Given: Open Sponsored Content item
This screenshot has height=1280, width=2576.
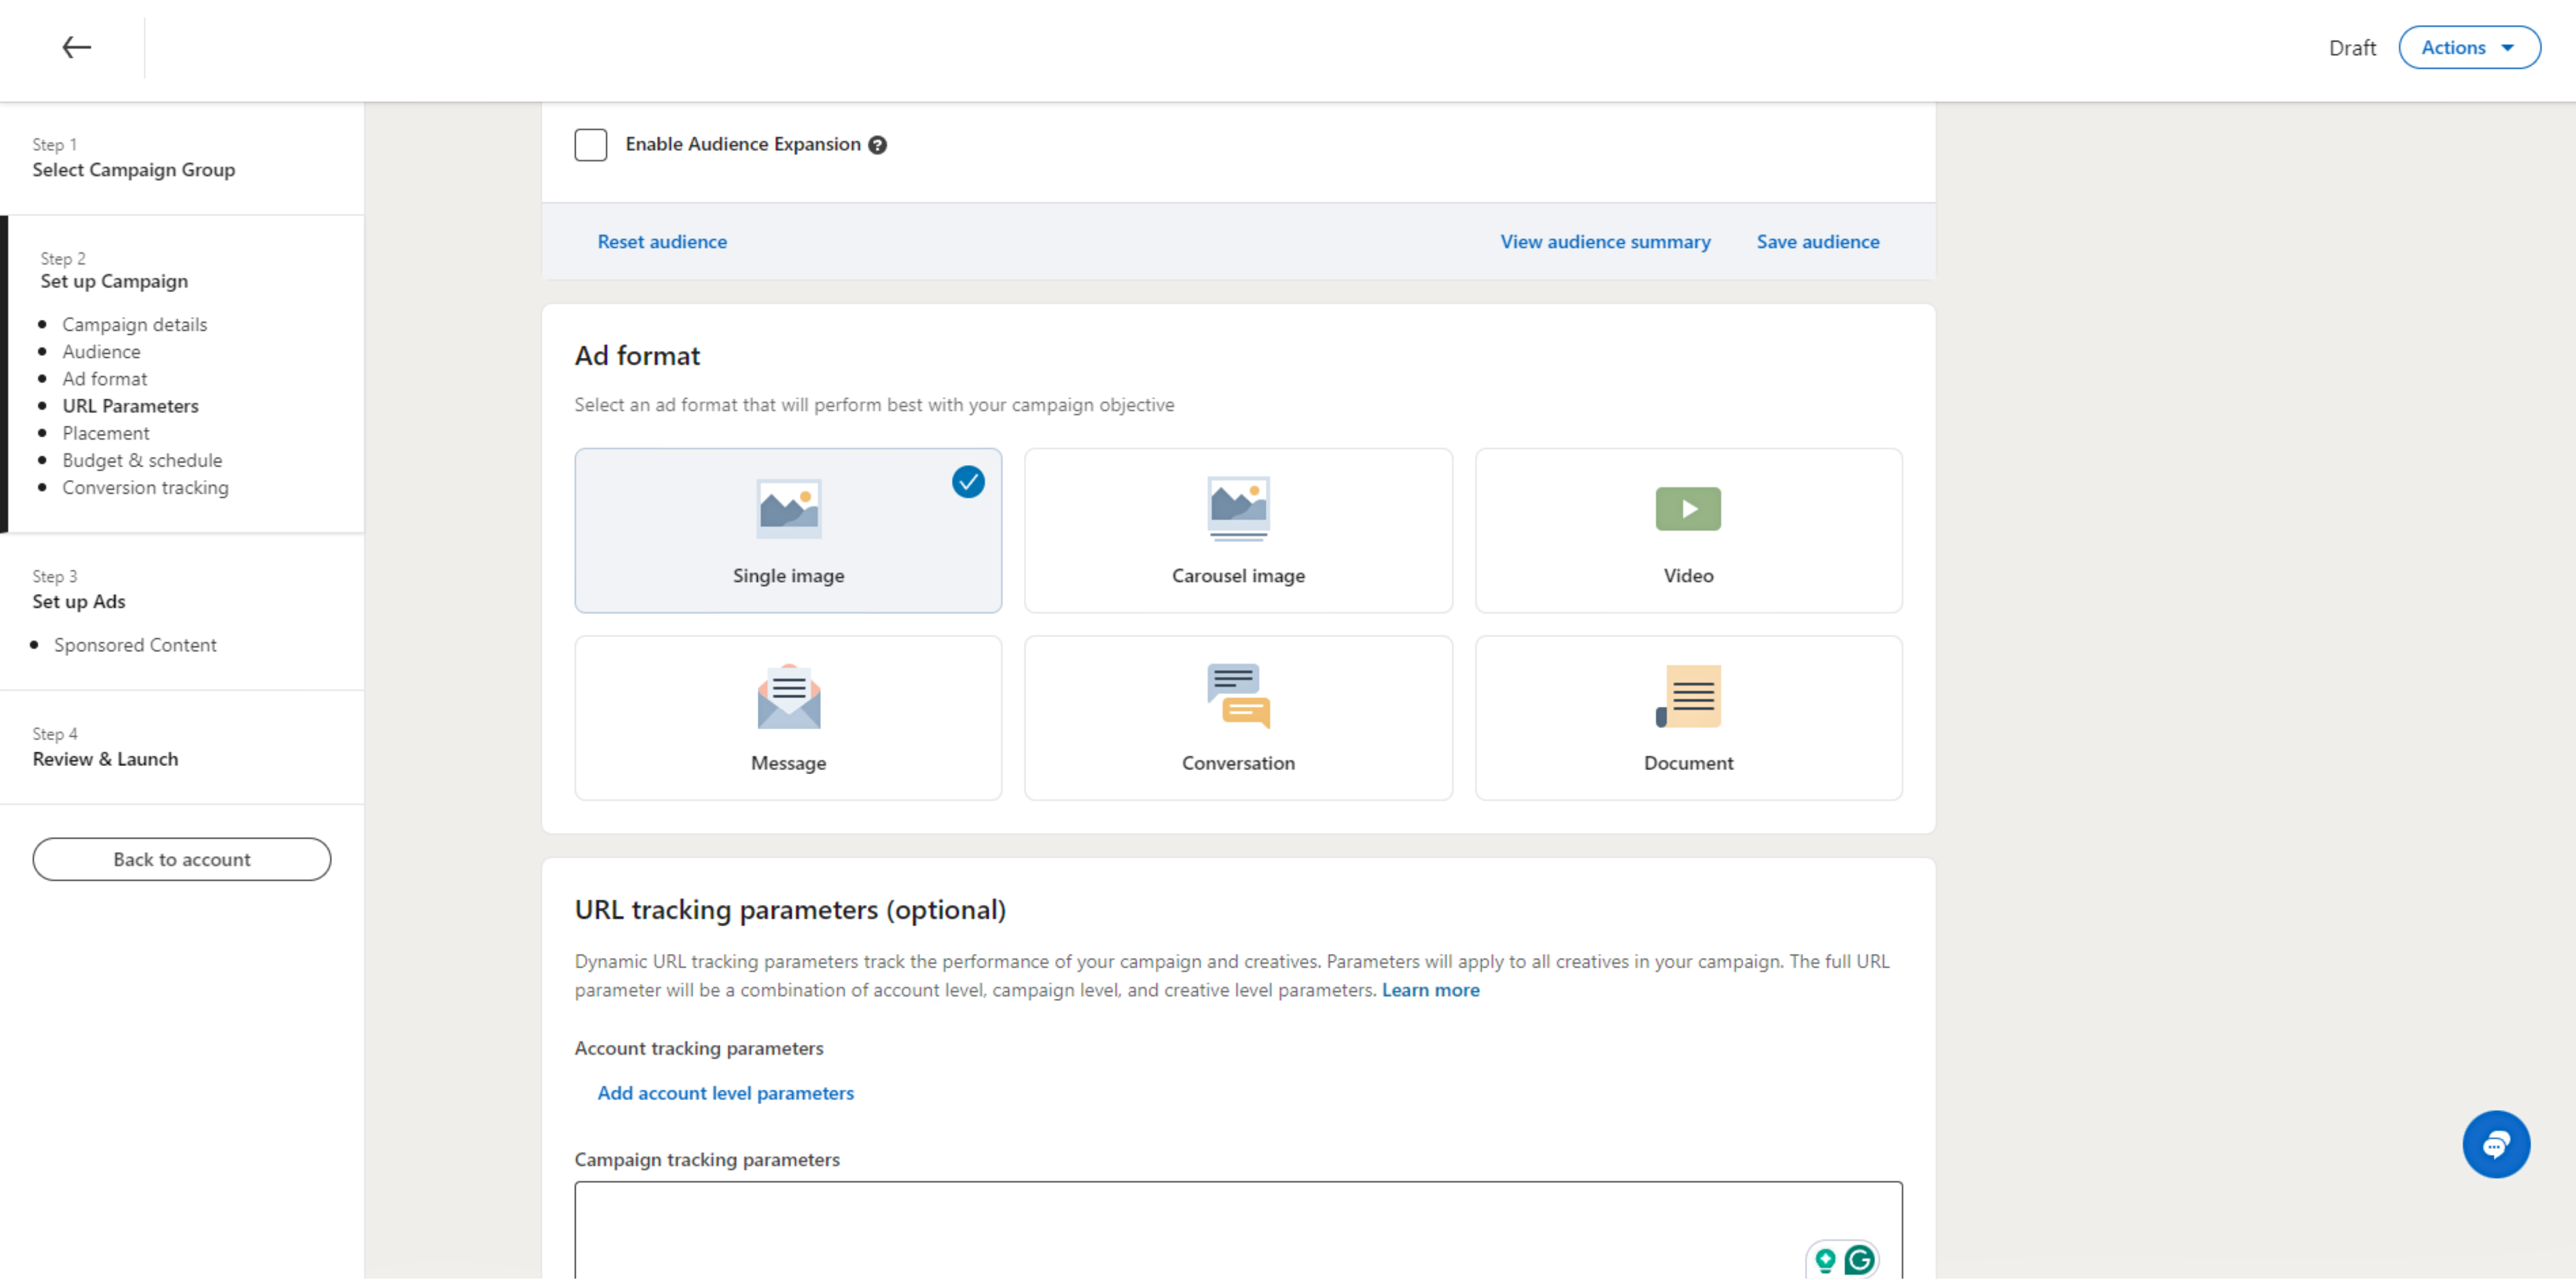Looking at the screenshot, I should (135, 645).
